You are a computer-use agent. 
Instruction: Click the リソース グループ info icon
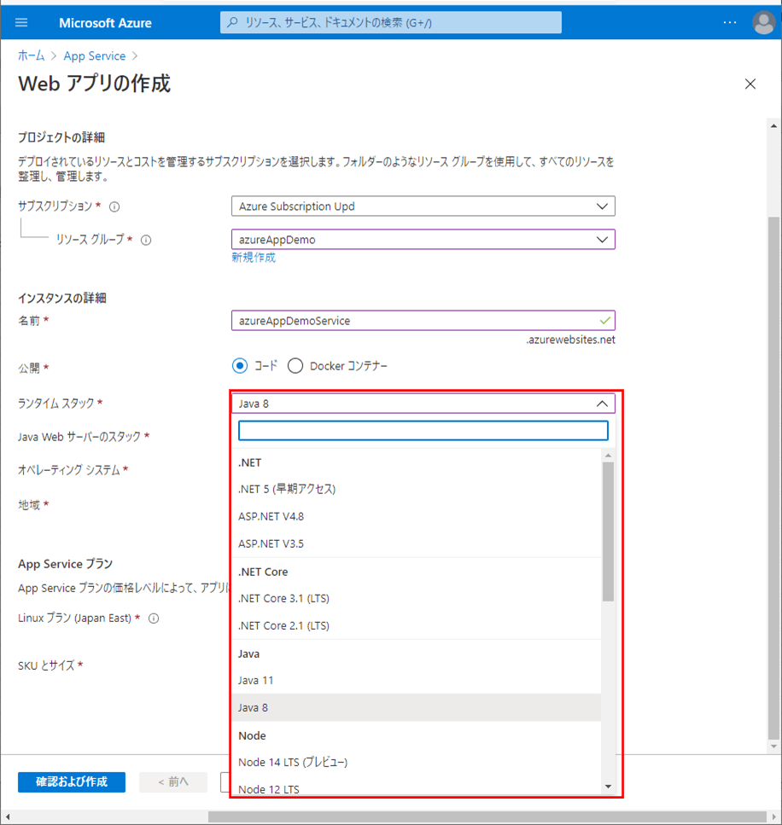coord(146,241)
